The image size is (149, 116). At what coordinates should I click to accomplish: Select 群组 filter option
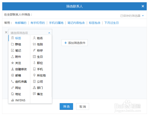(19, 44)
